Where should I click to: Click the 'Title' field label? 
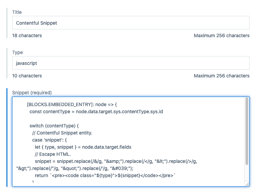[17, 12]
